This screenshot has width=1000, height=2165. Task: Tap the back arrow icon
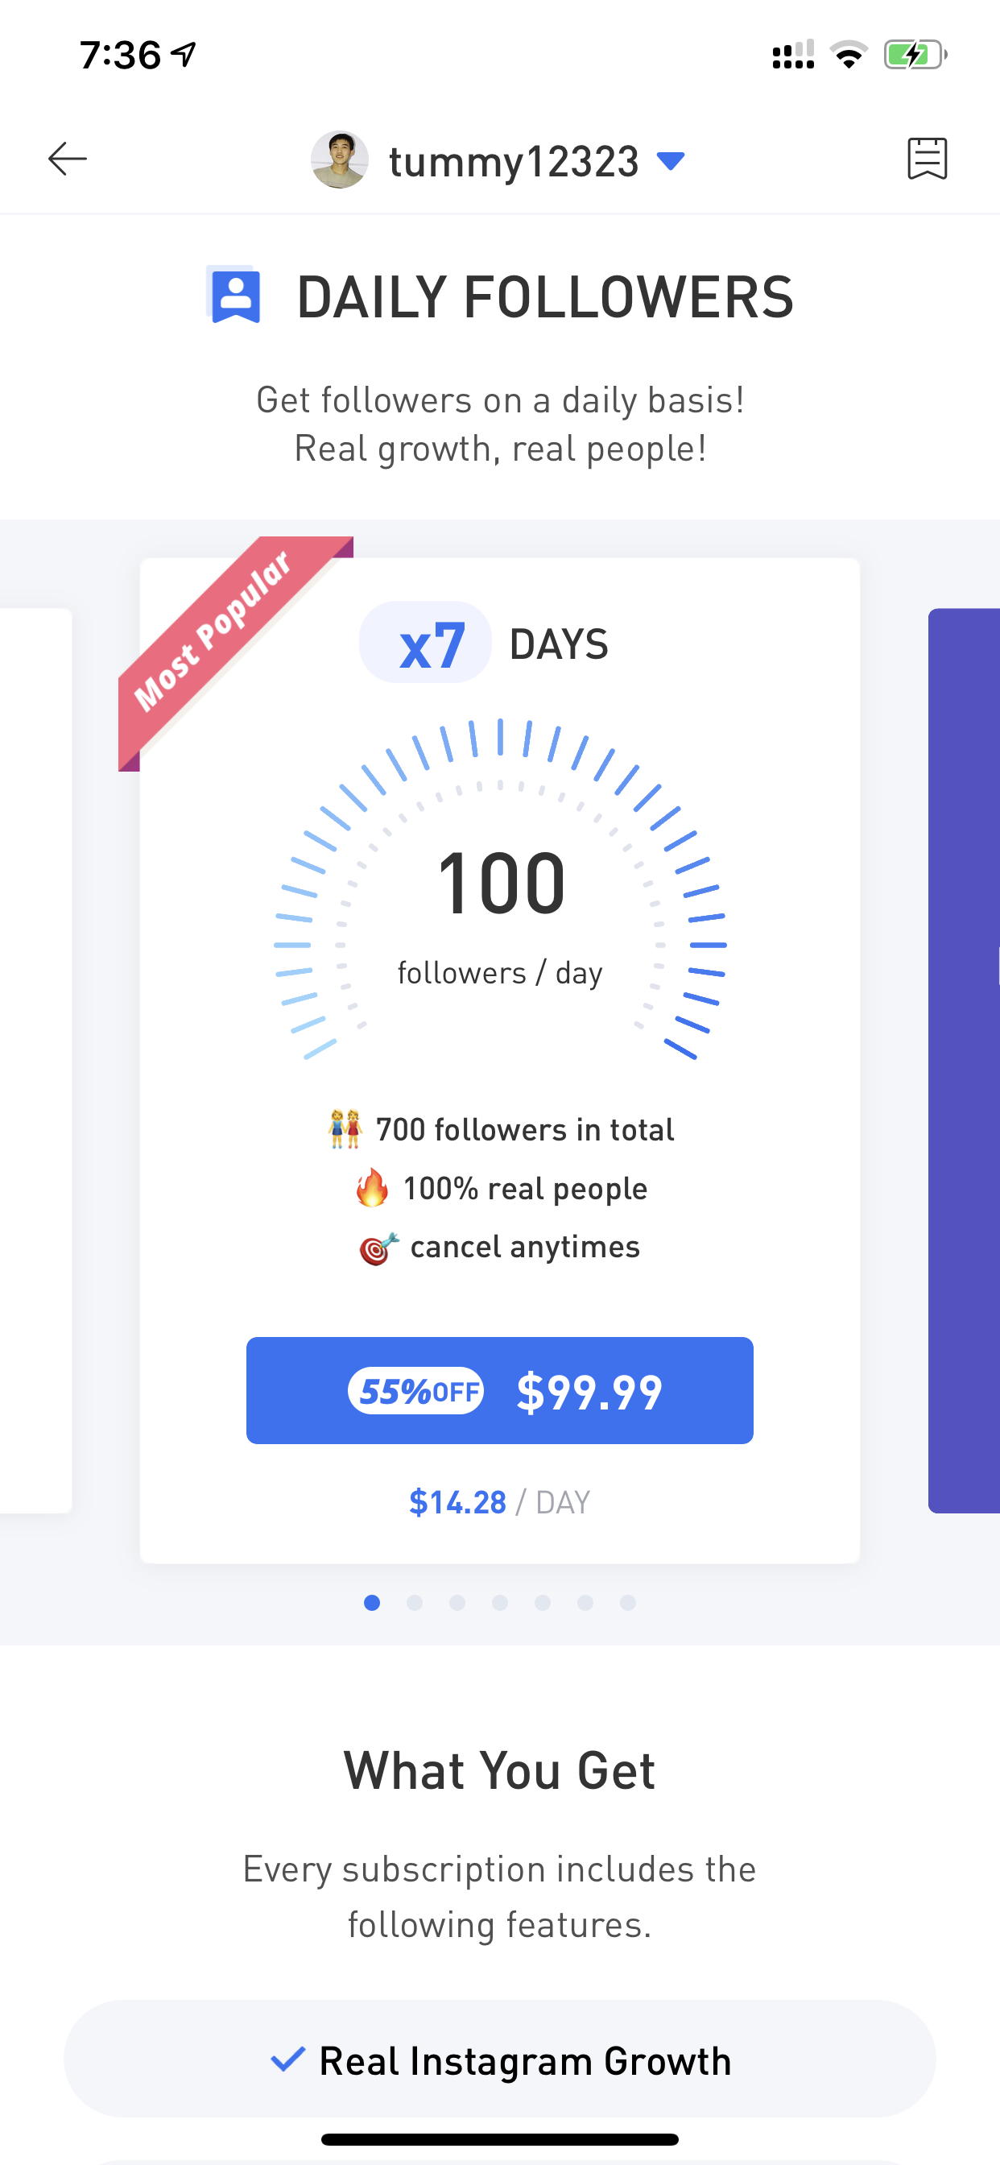point(67,159)
